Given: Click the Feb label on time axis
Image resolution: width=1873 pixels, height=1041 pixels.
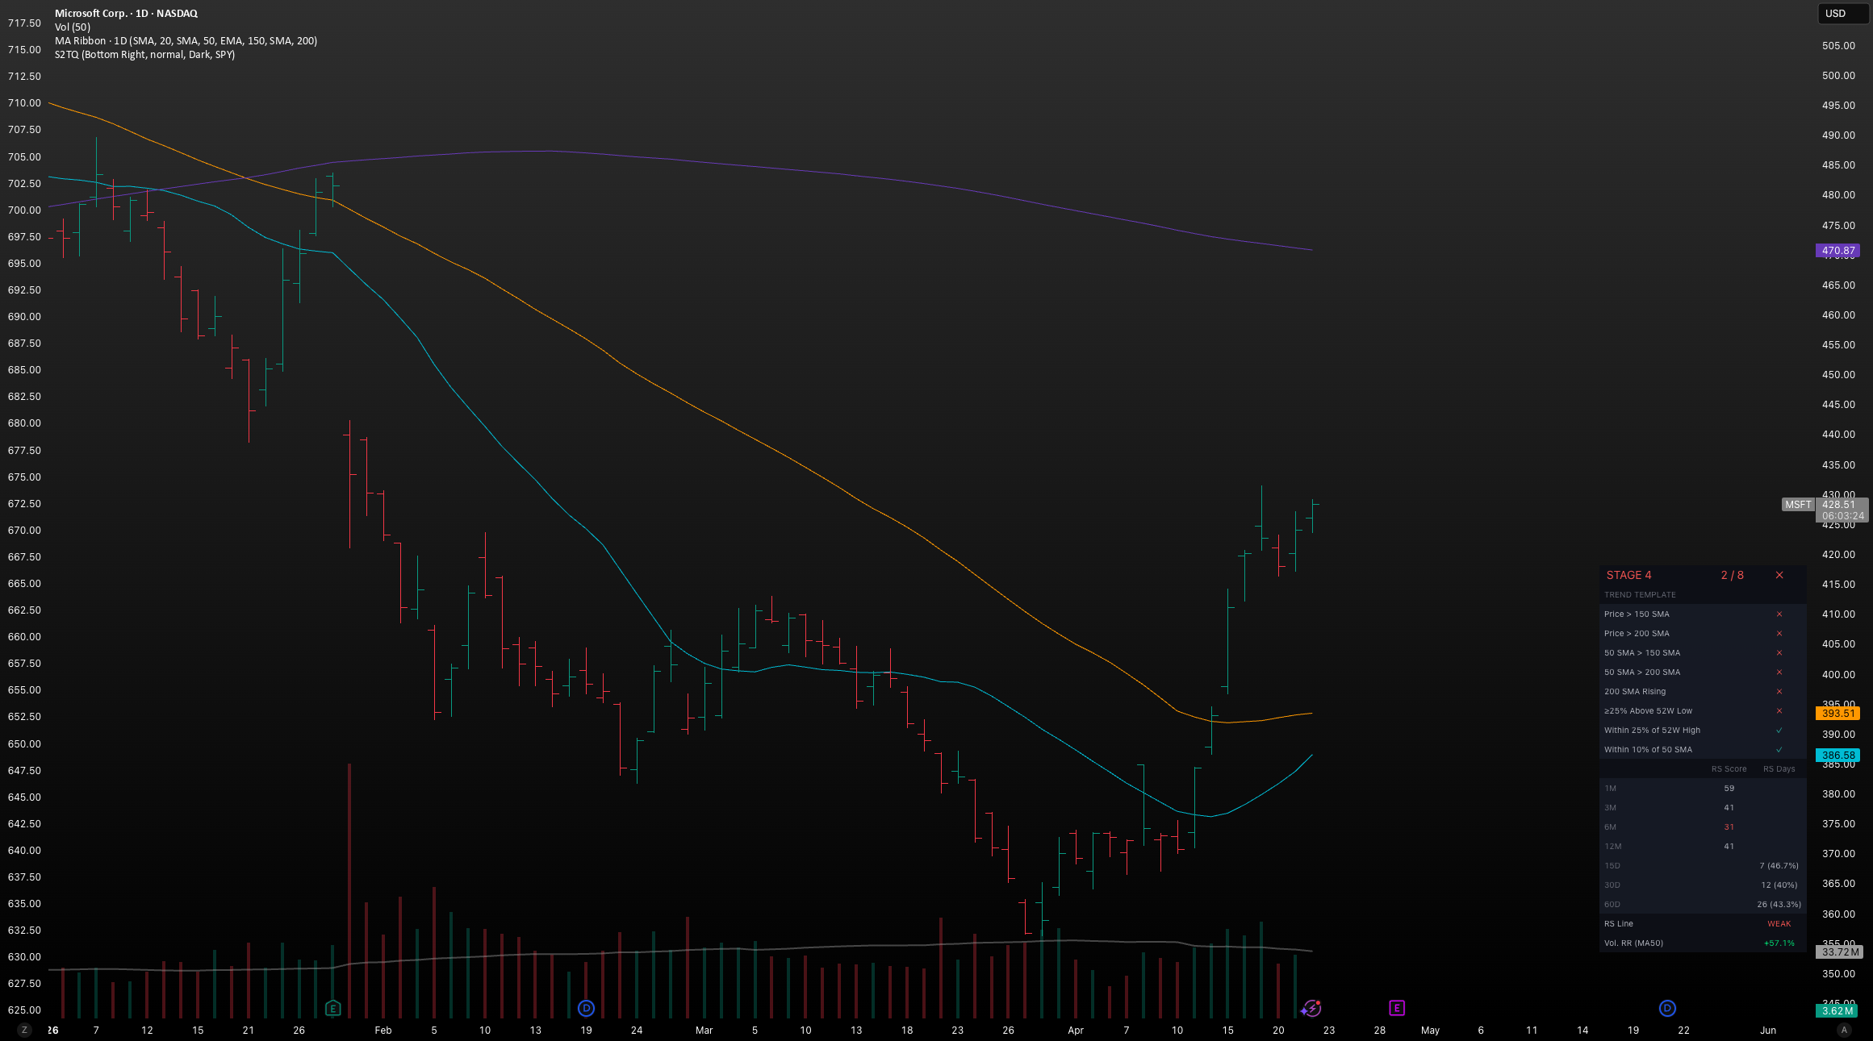Looking at the screenshot, I should tap(383, 1030).
